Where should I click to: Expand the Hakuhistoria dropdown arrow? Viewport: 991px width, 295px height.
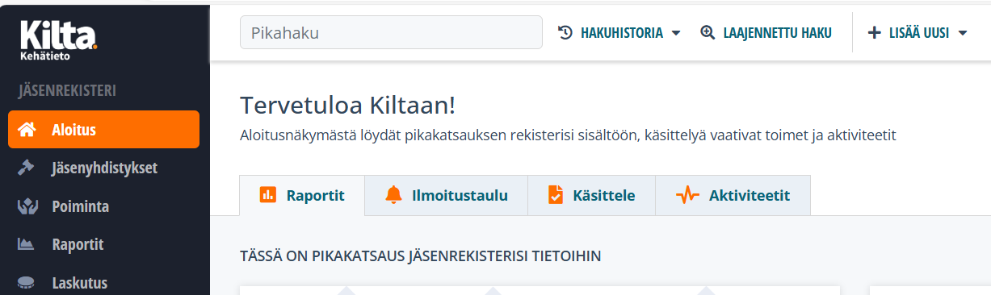(x=676, y=34)
